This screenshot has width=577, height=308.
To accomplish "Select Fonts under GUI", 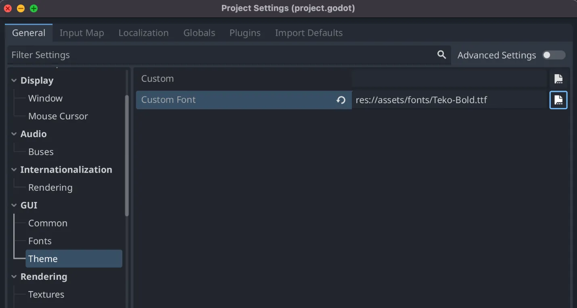I will pos(40,241).
